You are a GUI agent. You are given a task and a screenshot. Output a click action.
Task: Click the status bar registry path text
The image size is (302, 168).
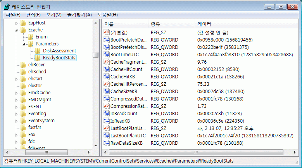coord(119,161)
